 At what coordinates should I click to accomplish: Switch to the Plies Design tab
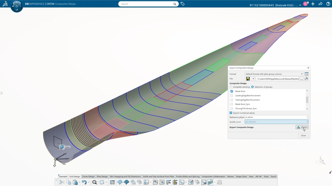point(102,176)
